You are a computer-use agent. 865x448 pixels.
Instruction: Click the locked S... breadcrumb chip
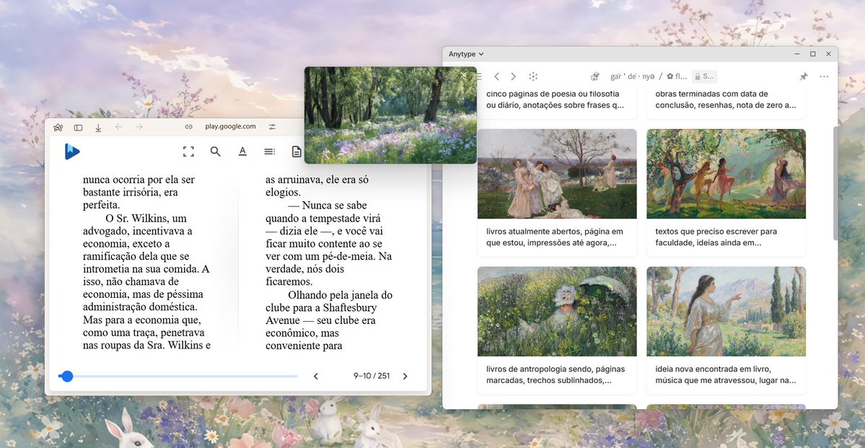click(704, 76)
